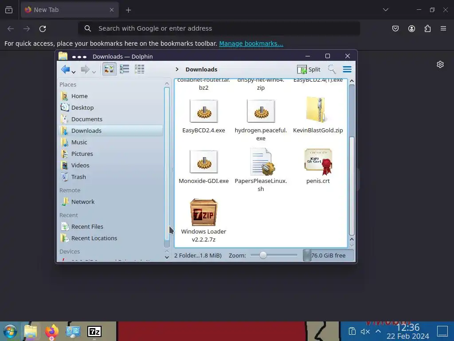454x341 pixels.
Task: Select PapersPleaseLinux.sh script icon
Action: (262, 162)
